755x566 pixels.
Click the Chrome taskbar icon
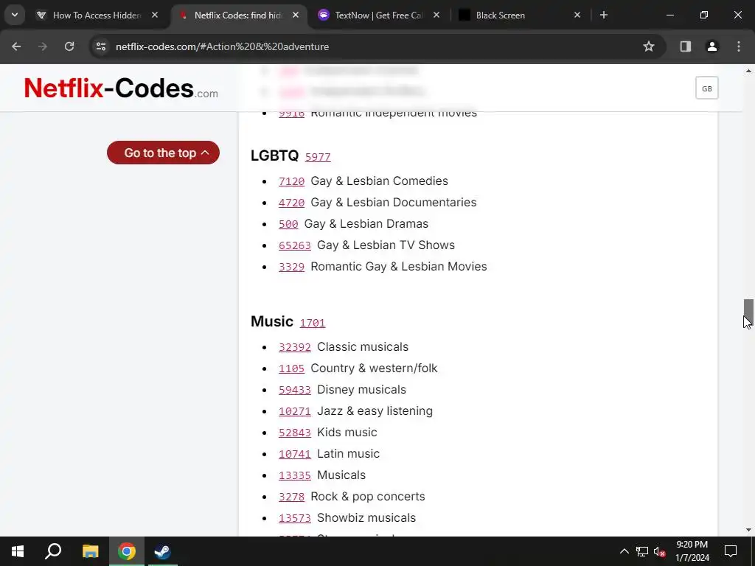click(126, 551)
